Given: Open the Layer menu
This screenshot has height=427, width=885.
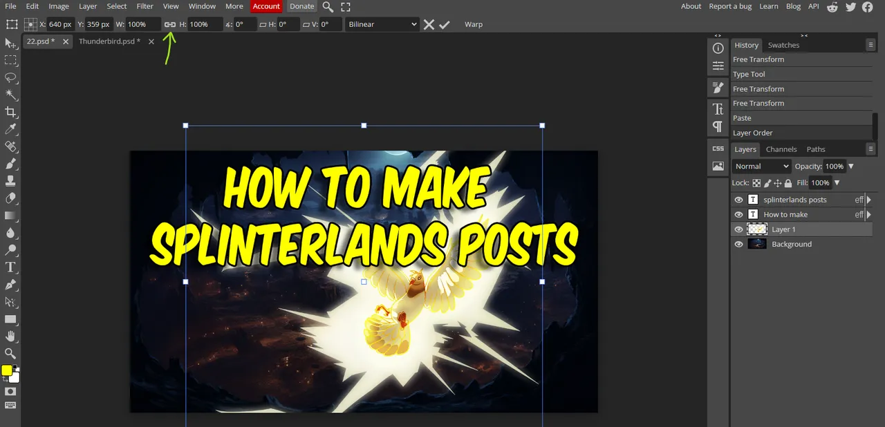Looking at the screenshot, I should coord(88,6).
